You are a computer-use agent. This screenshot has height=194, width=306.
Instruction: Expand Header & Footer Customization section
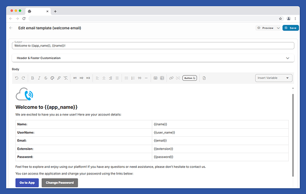tap(153, 58)
